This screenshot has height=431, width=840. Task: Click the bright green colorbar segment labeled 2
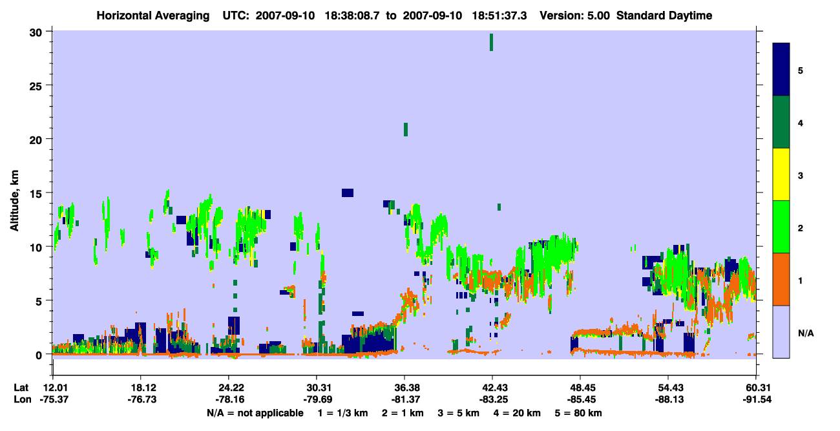[x=781, y=227]
